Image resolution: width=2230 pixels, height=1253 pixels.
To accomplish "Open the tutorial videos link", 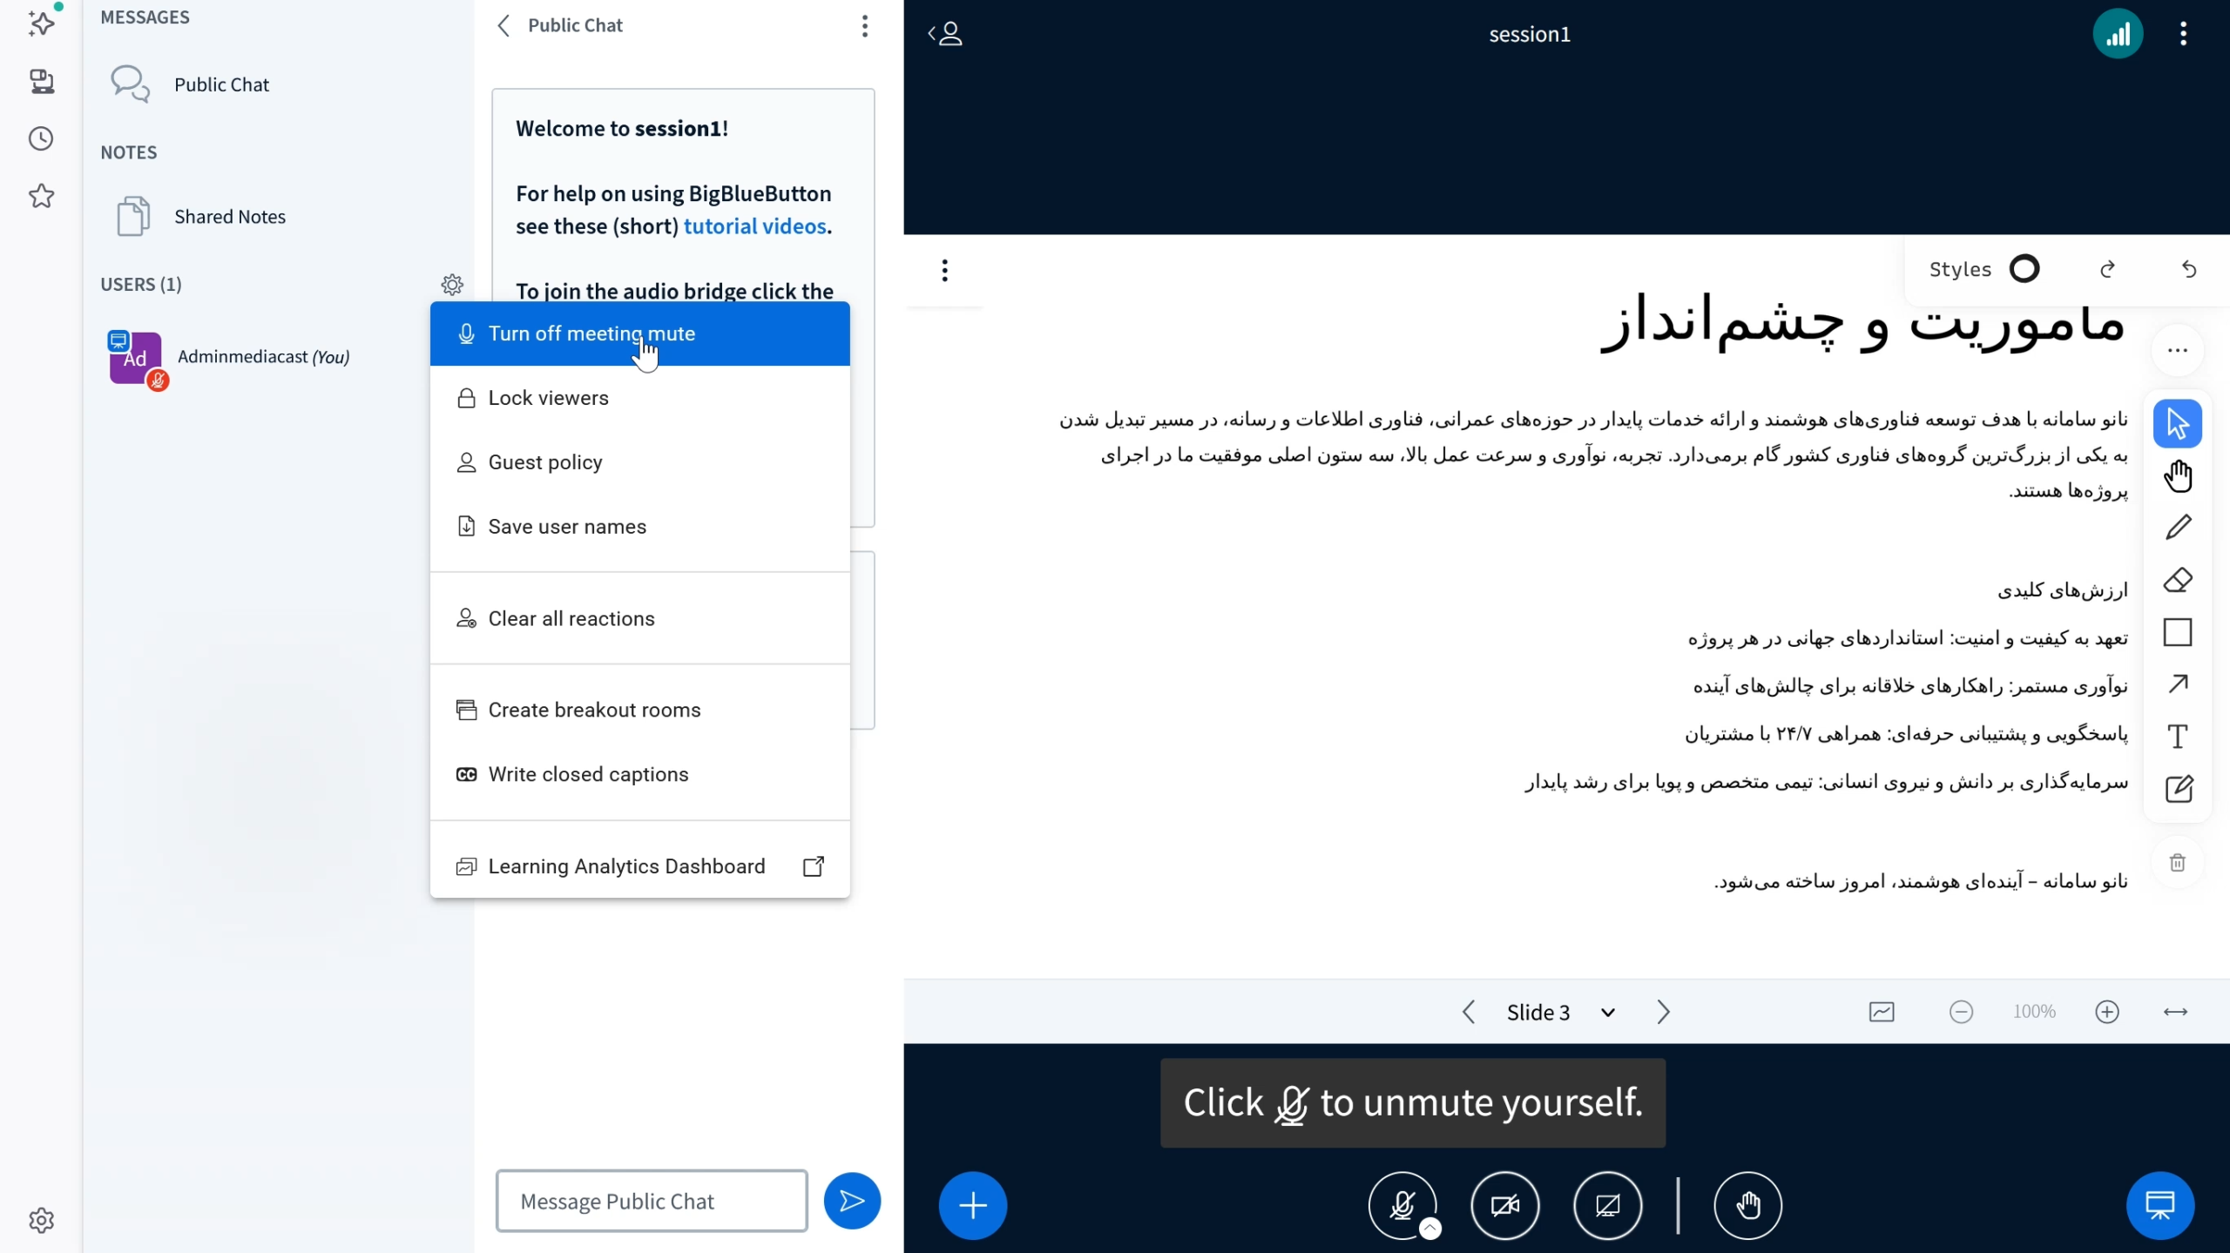I will click(754, 226).
